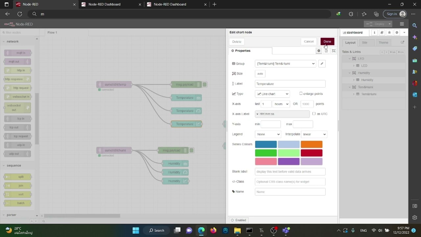The image size is (421, 237).
Task: Delete the chart node
Action: tap(237, 41)
